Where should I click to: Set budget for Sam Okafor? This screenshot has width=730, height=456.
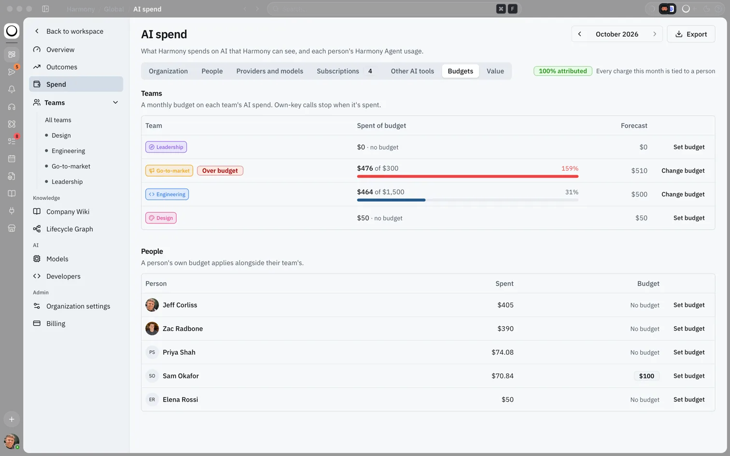pos(689,376)
